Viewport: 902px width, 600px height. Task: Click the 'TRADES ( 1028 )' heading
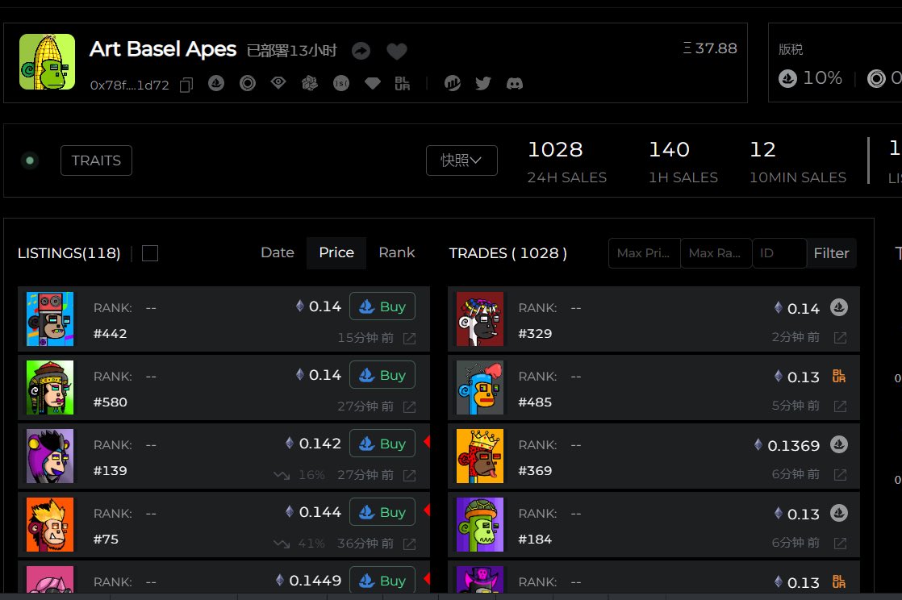pyautogui.click(x=508, y=253)
